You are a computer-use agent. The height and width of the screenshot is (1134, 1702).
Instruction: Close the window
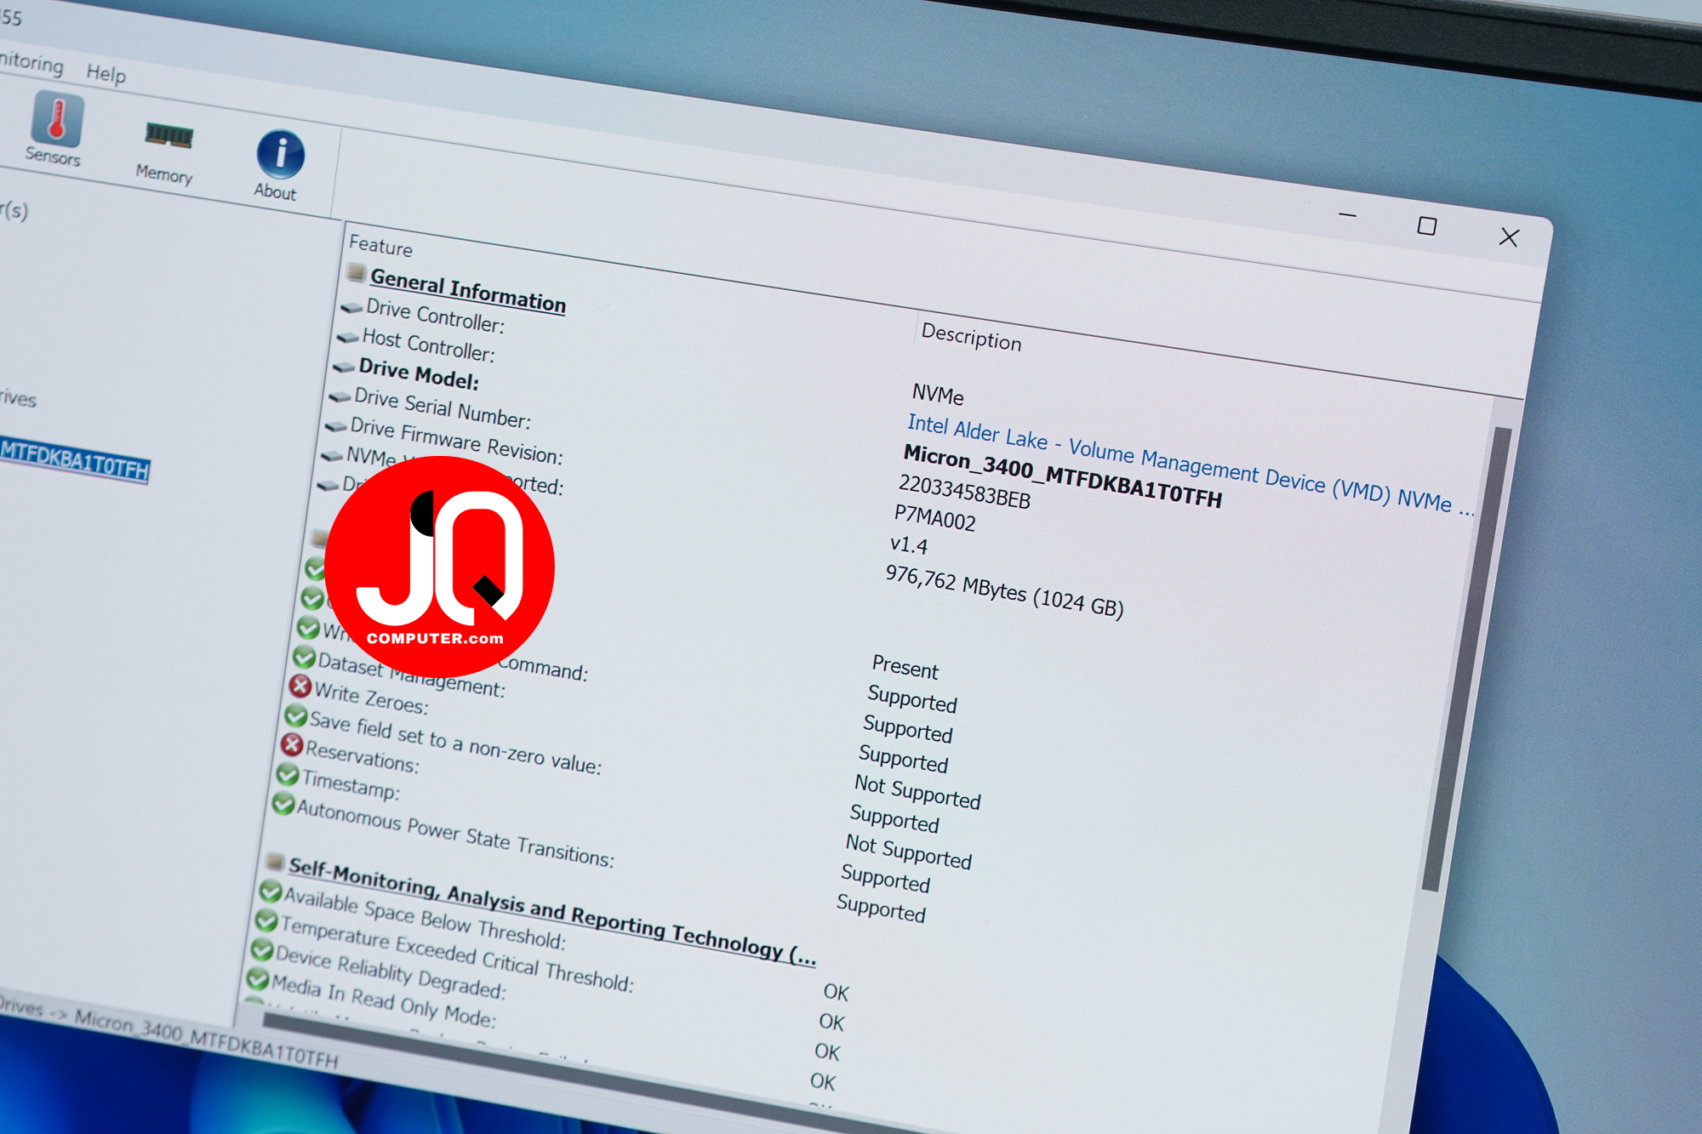(1509, 236)
